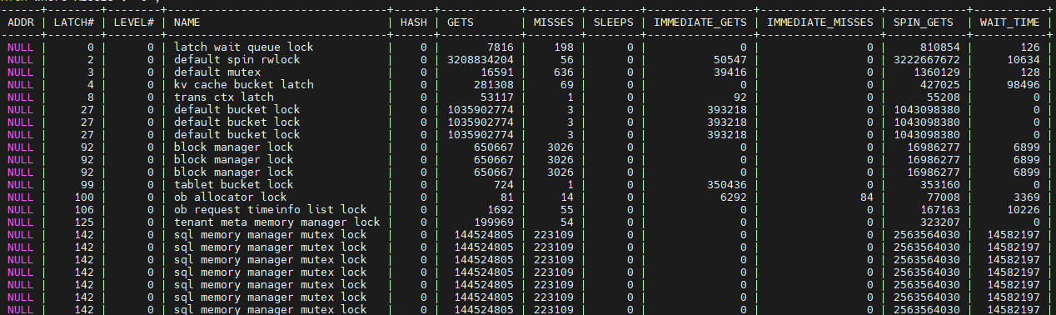Click the LATCH# column header
Image resolution: width=1056 pixels, height=315 pixels.
pos(73,22)
